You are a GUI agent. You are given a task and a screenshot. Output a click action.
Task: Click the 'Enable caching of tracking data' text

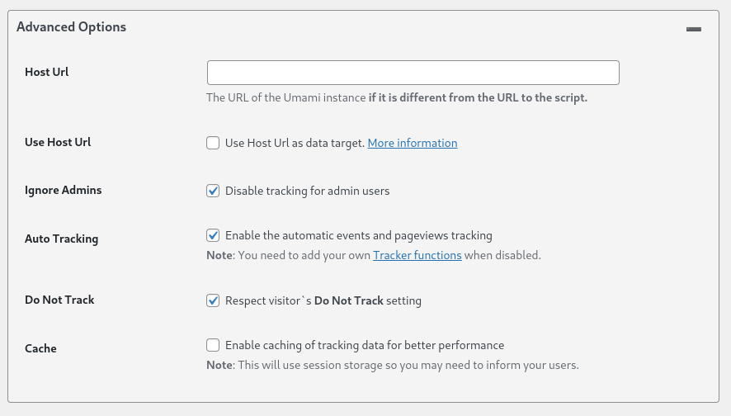point(364,345)
